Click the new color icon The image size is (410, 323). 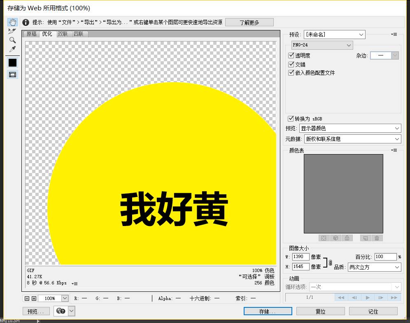(x=366, y=238)
